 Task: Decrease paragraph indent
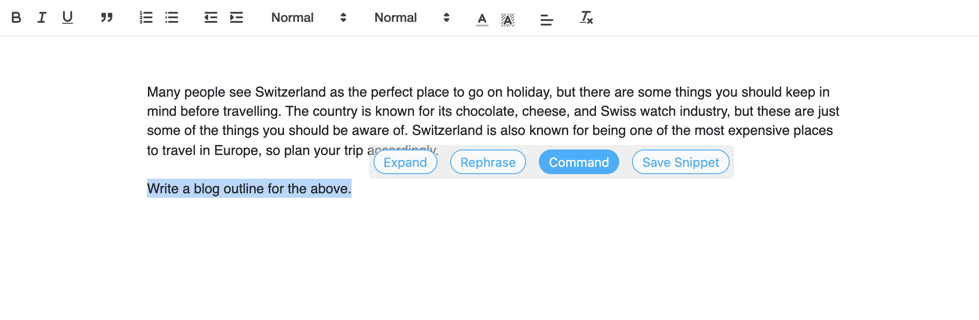pyautogui.click(x=211, y=18)
